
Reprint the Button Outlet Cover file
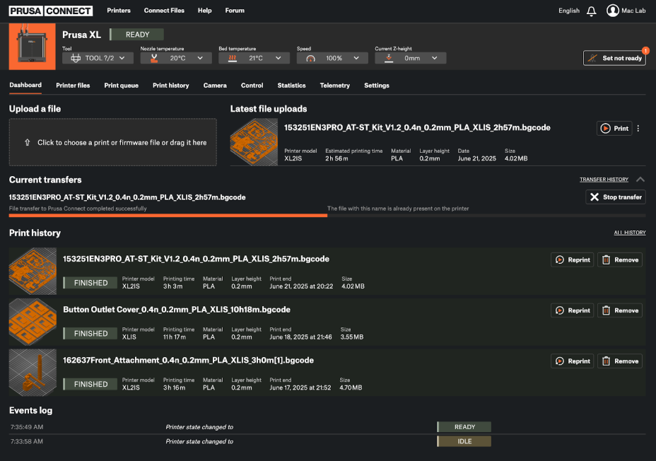tap(572, 310)
